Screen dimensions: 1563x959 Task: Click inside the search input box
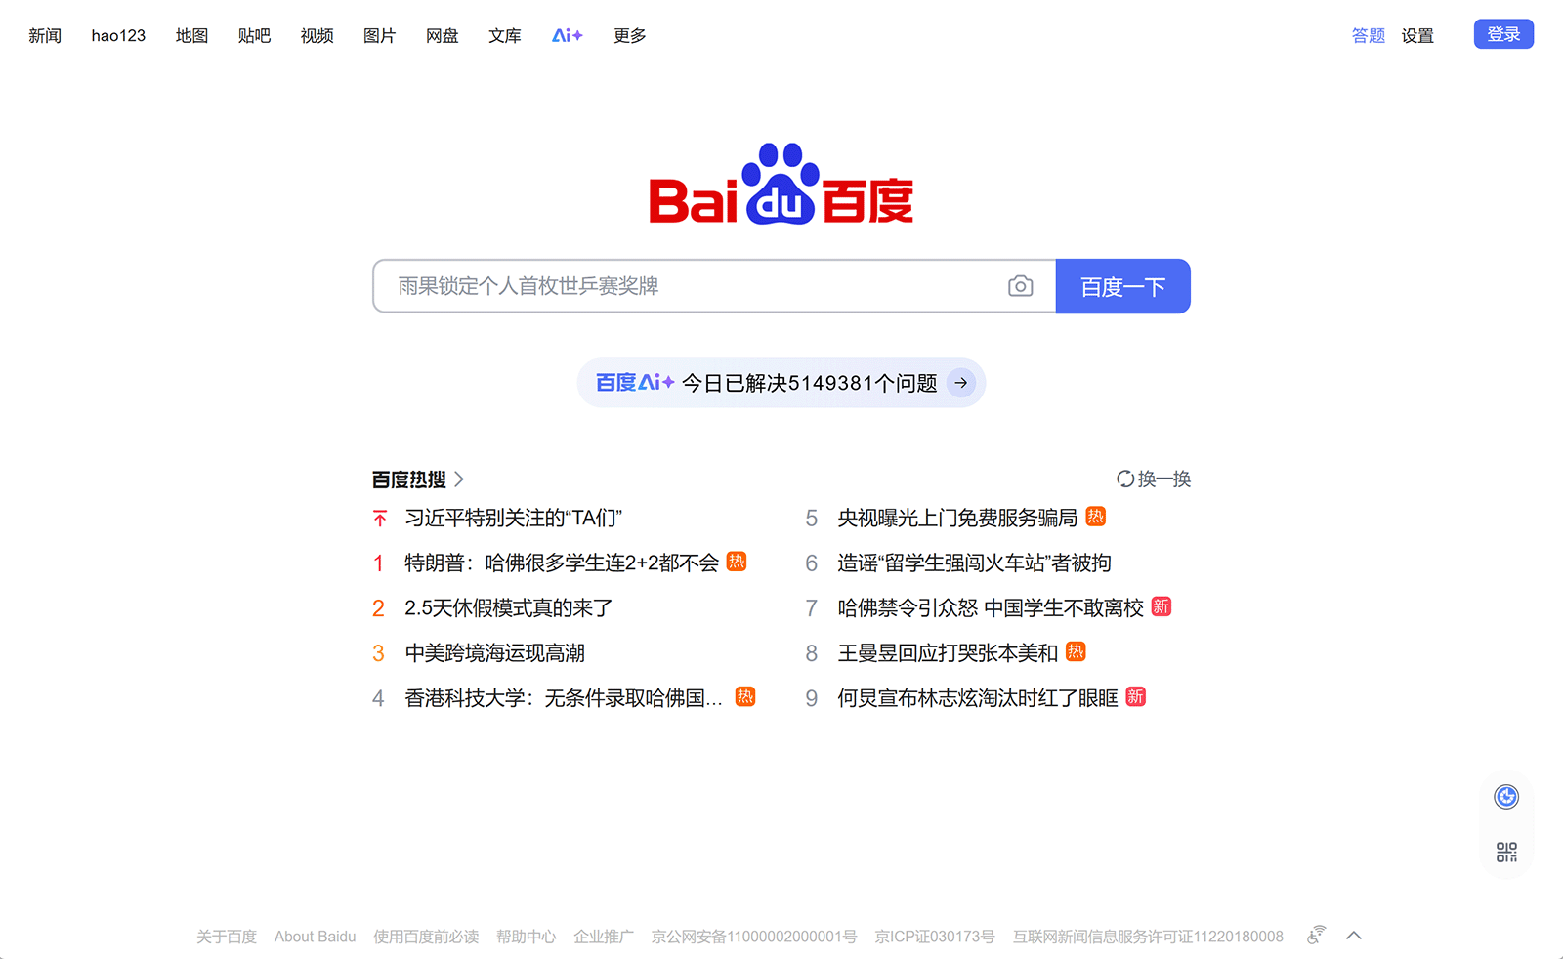point(684,286)
